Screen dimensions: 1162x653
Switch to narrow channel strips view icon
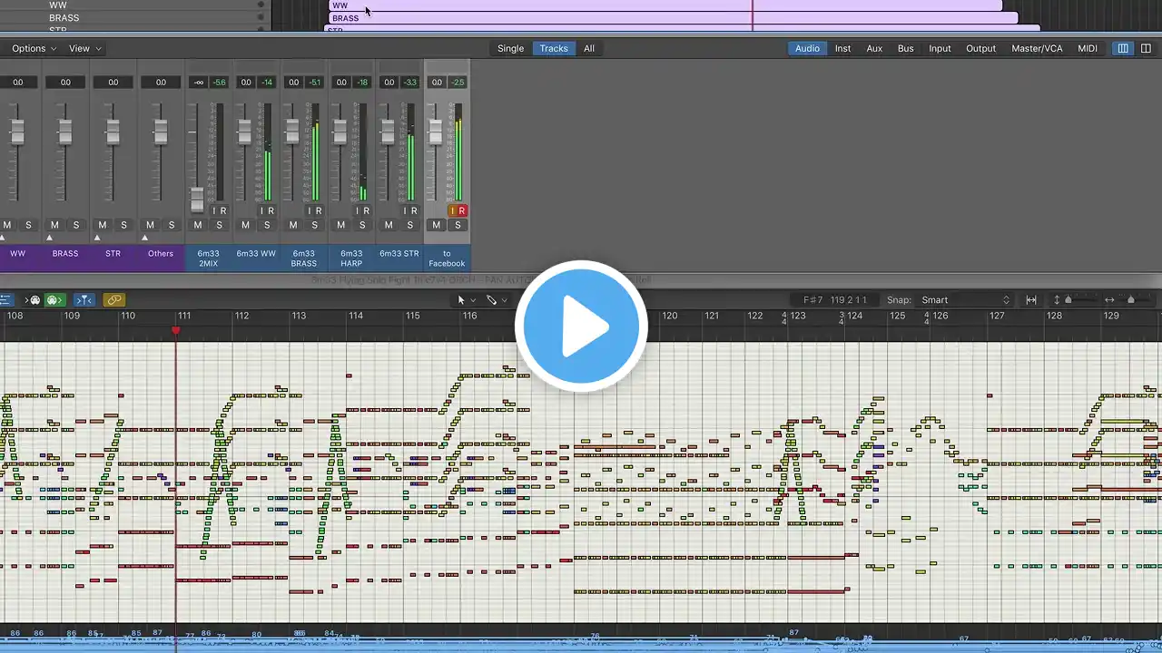click(x=1123, y=48)
